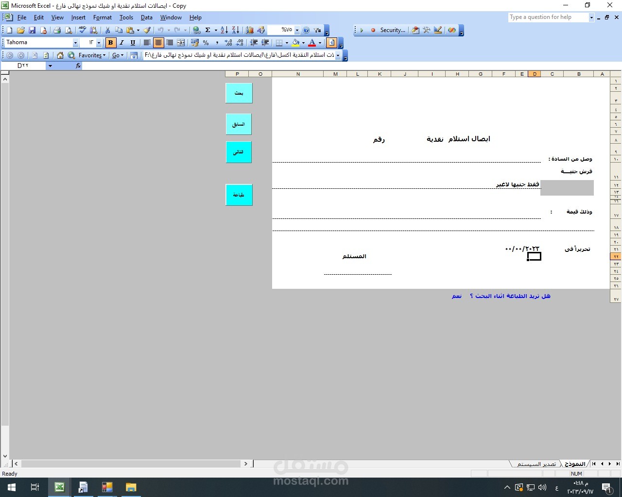Apply Currency style icon

coord(195,43)
